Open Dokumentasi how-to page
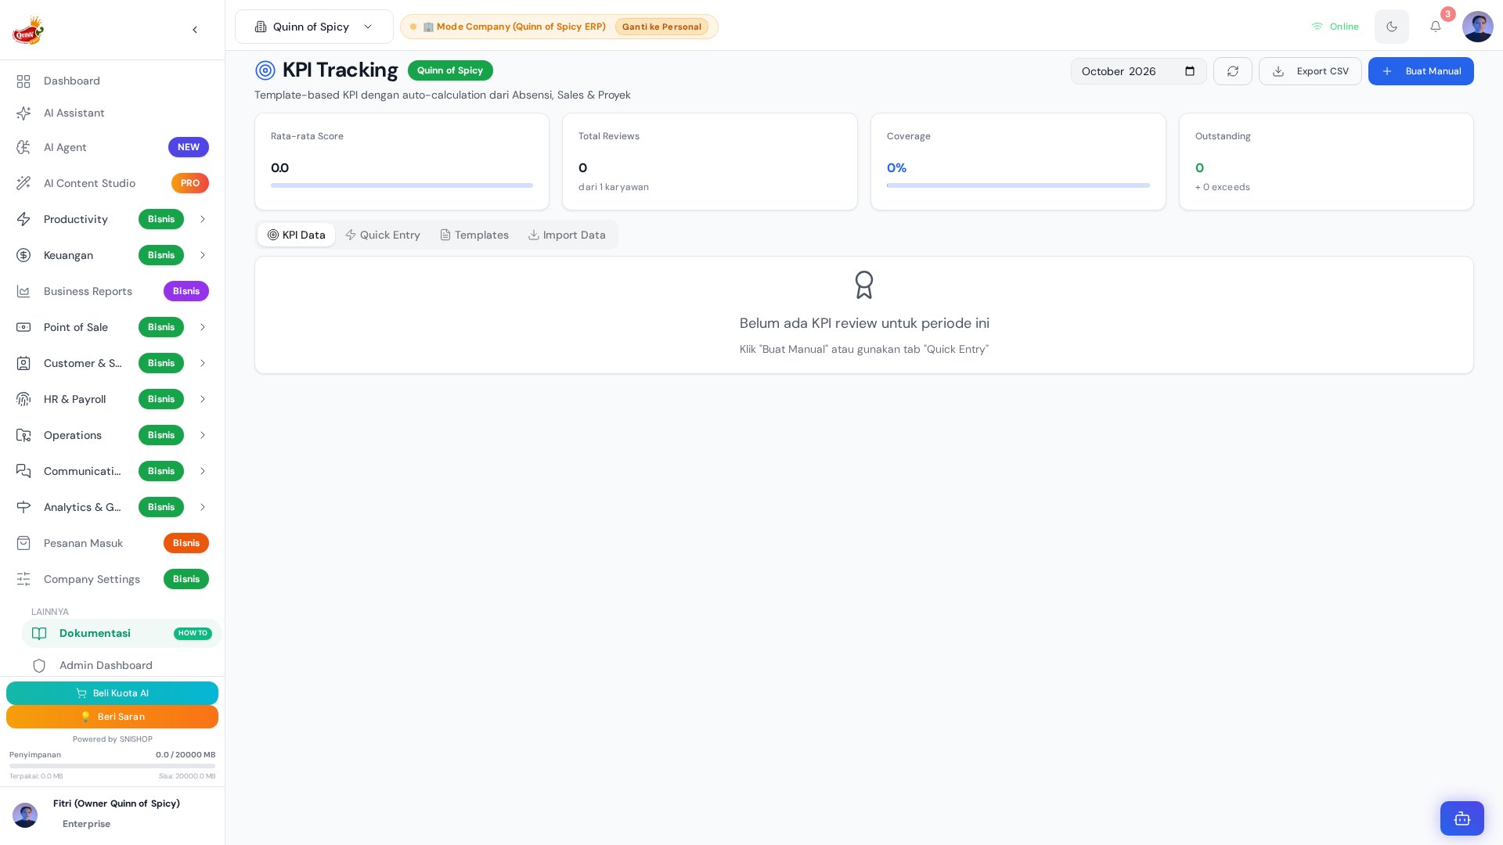 pos(121,634)
